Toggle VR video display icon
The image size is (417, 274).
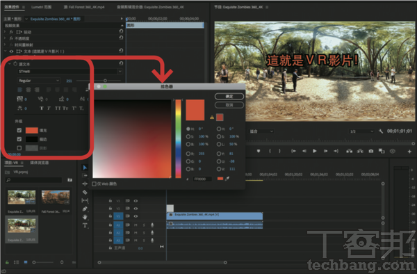point(392,151)
